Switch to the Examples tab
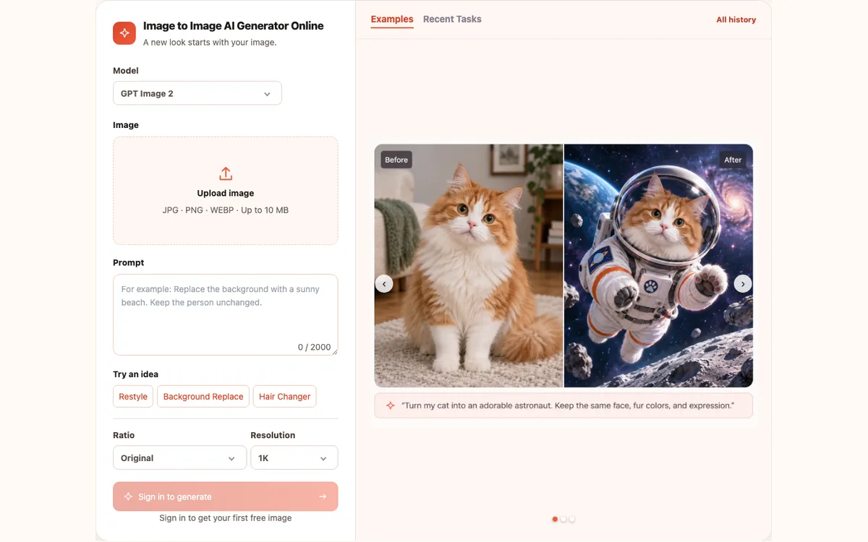Image resolution: width=868 pixels, height=542 pixels. [x=392, y=20]
